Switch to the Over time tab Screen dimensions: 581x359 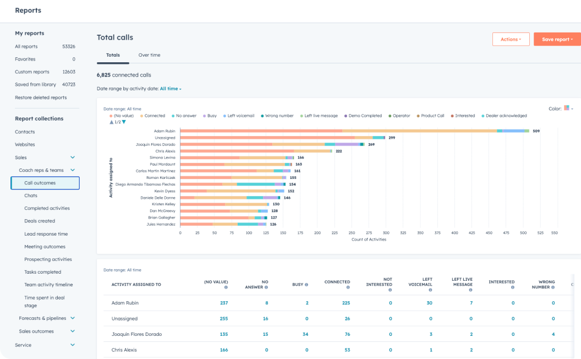[x=149, y=55]
